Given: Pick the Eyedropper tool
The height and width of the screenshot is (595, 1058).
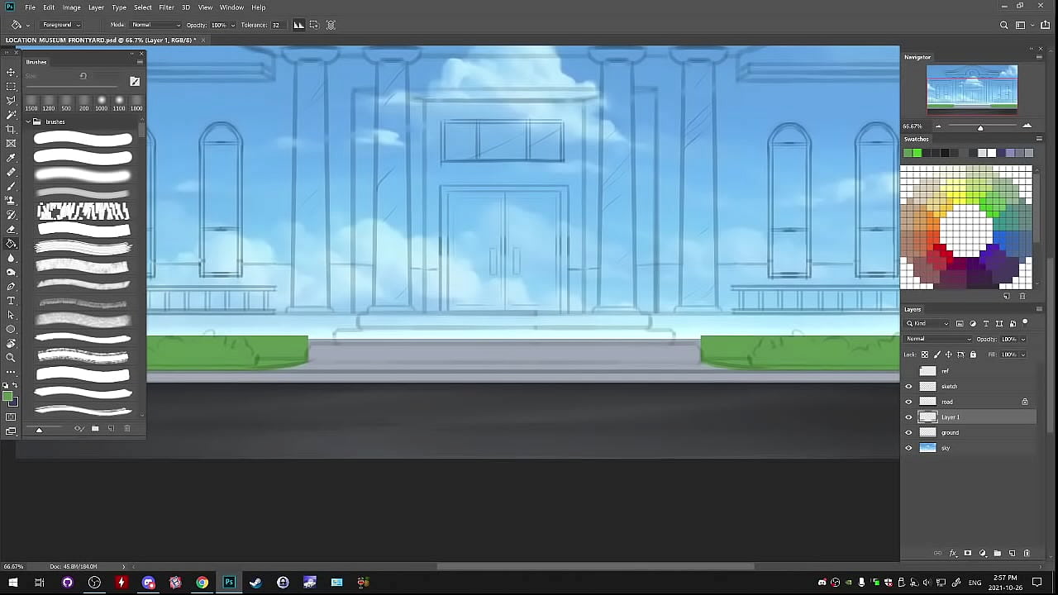Looking at the screenshot, I should click(x=11, y=158).
